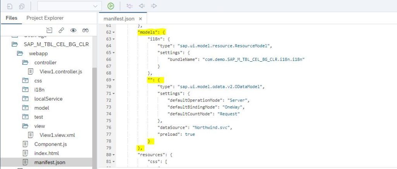Screen dimensions: 397x169
Task: Collapse the view folder
Action: pos(25,126)
